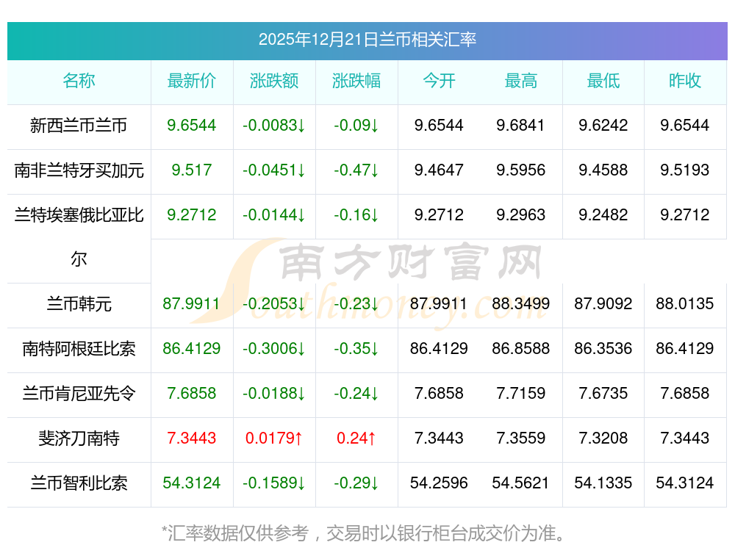
Task: Click the 兰特埃塞俄比亚比尔 row name
Action: [x=79, y=237]
